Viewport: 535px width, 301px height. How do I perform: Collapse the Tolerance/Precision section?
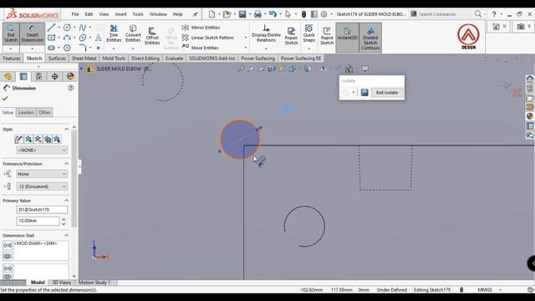pyautogui.click(x=67, y=164)
